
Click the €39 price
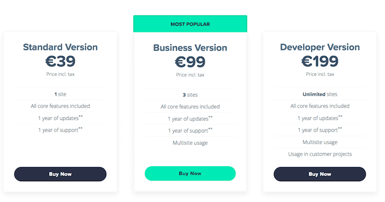click(x=61, y=61)
